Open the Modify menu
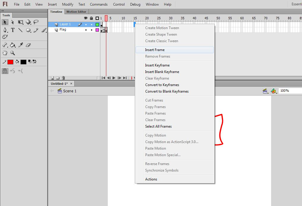302x206 pixels. coord(68,4)
